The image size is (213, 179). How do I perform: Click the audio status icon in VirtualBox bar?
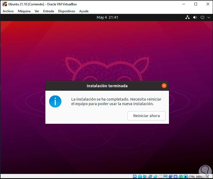(145, 176)
